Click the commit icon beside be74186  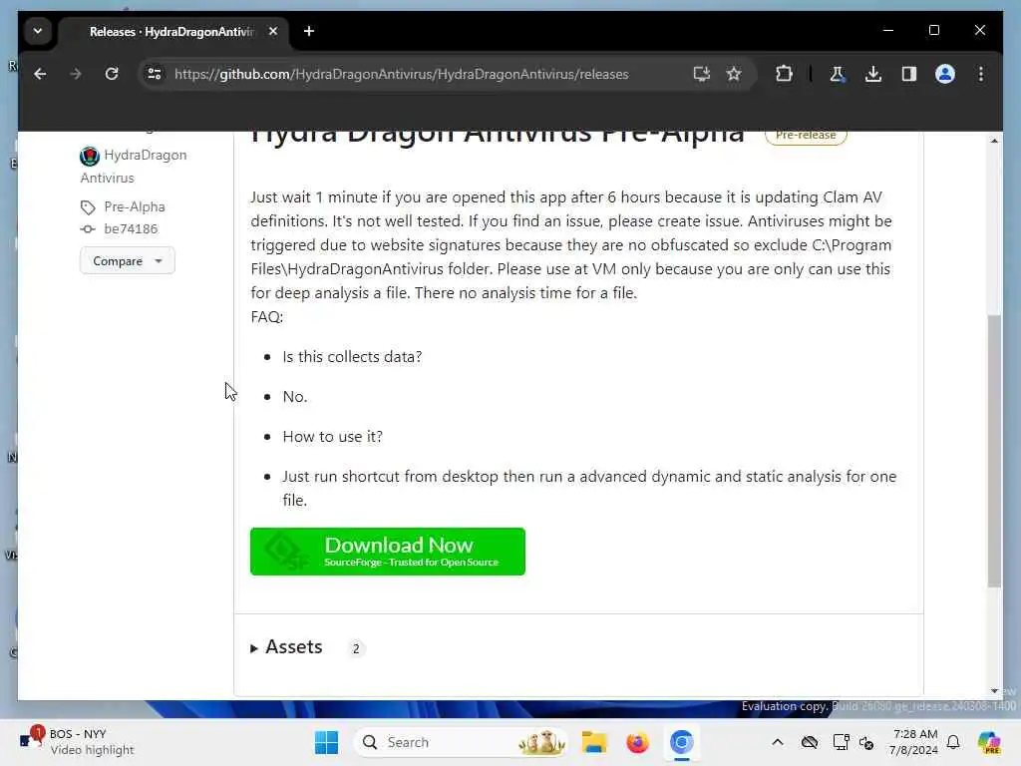pos(88,229)
